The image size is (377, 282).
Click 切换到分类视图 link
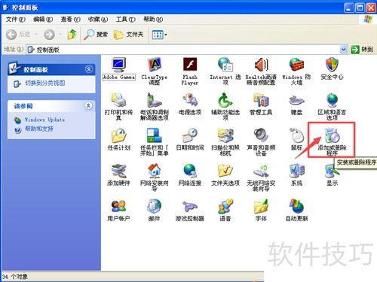tap(45, 83)
